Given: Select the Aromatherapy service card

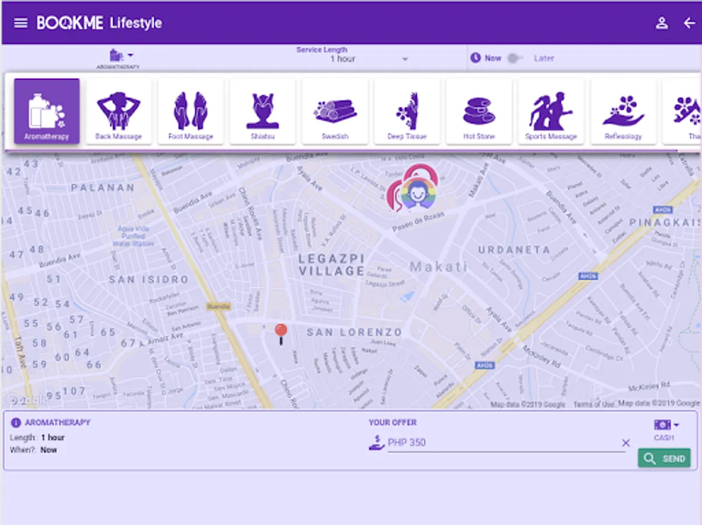Looking at the screenshot, I should point(47,111).
